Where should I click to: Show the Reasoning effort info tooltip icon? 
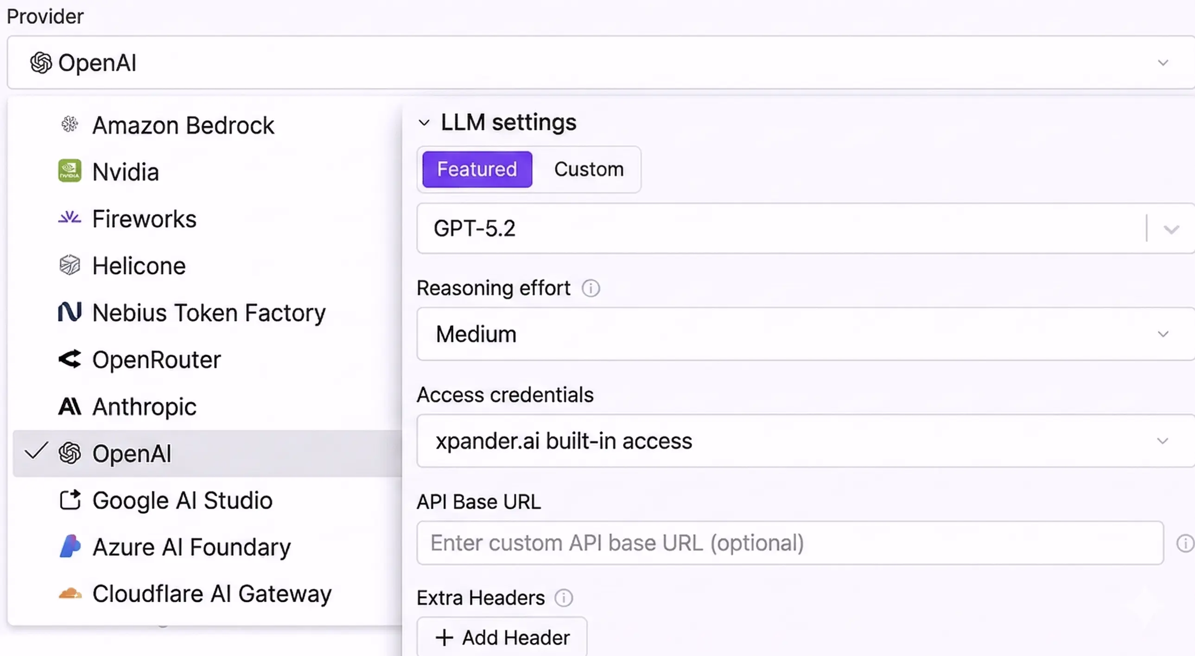[591, 288]
